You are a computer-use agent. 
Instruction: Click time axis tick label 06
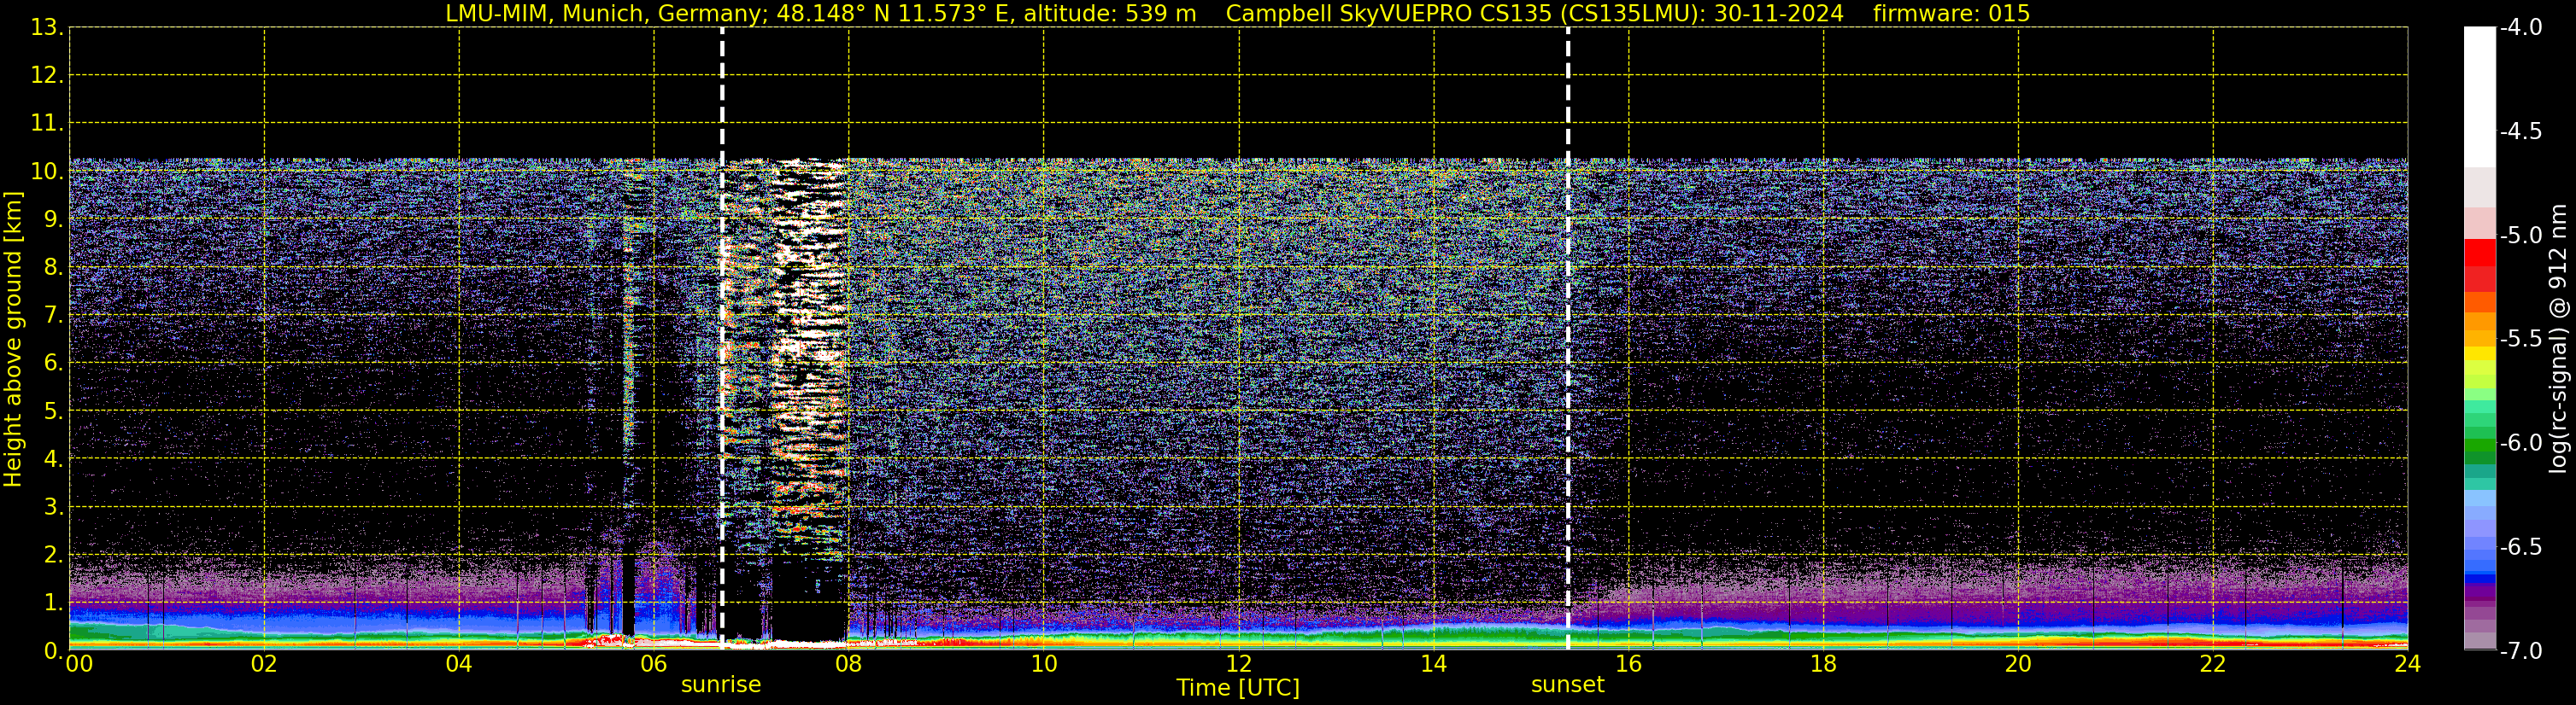[x=654, y=664]
